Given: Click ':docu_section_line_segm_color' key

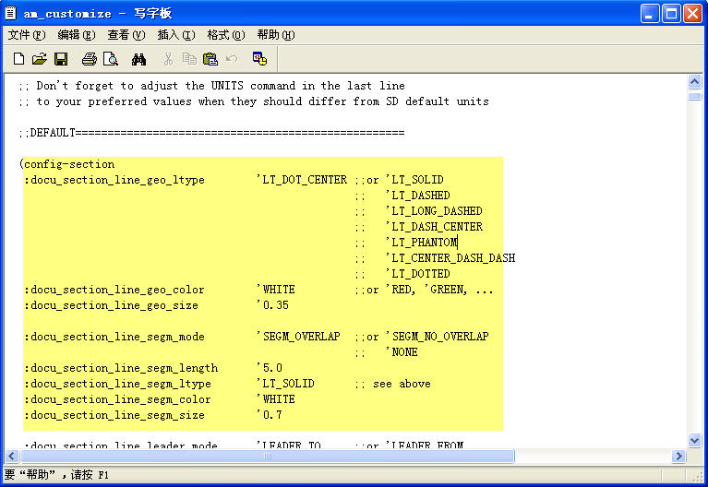Looking at the screenshot, I should pos(117,400).
